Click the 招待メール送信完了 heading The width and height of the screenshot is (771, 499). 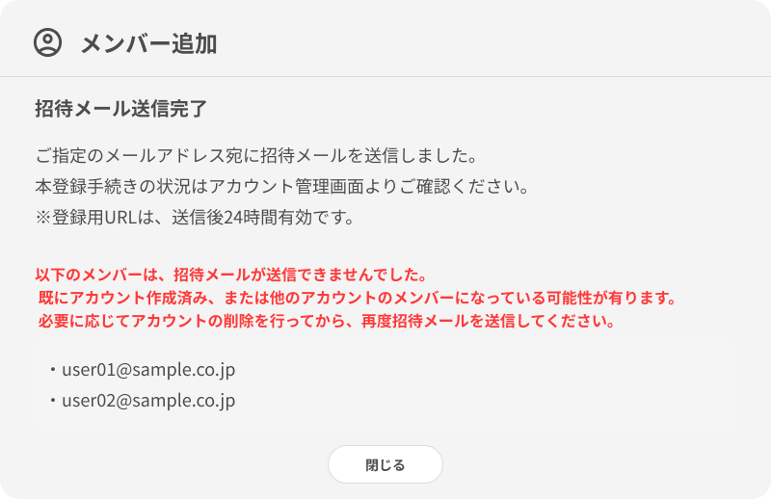120,108
